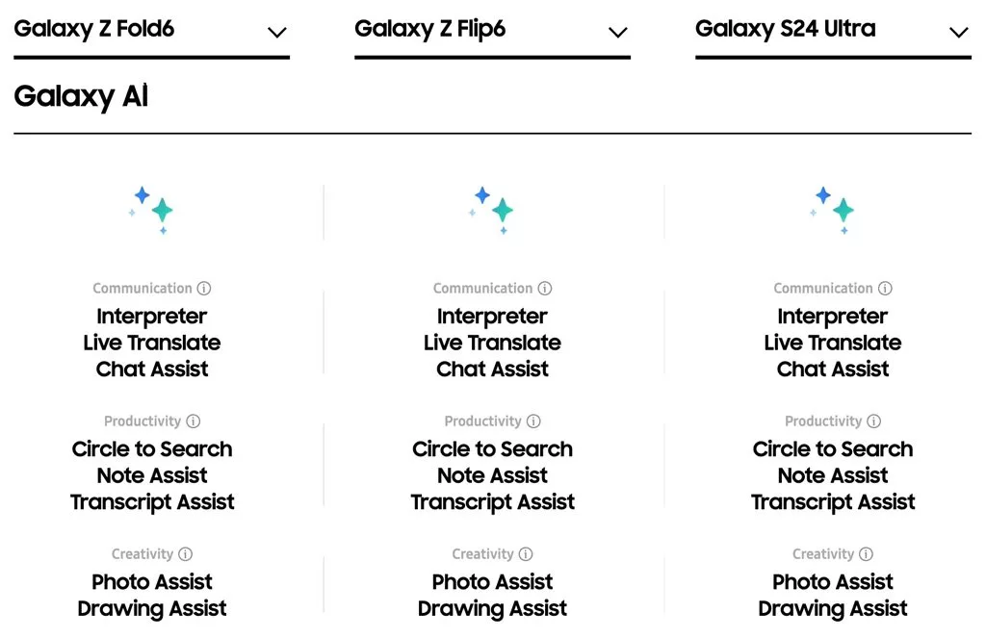Click Circle to Search under Galaxy S24 Ultra

coord(833,448)
